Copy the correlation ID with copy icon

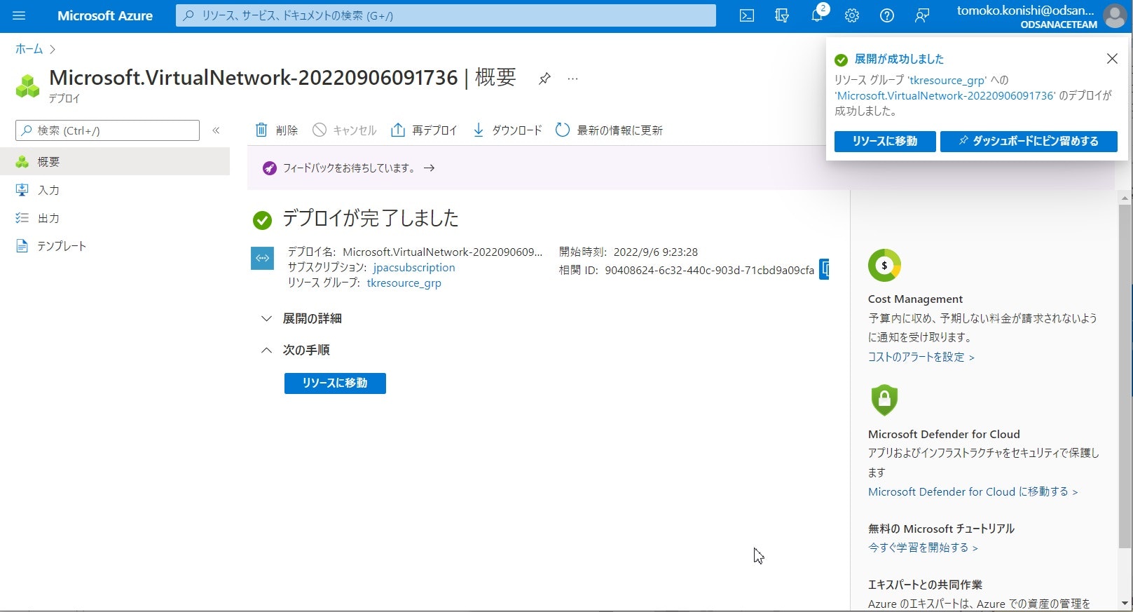click(x=825, y=269)
